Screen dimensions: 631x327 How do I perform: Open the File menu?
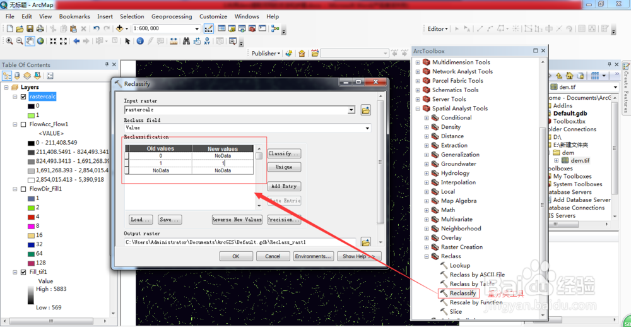tap(10, 16)
